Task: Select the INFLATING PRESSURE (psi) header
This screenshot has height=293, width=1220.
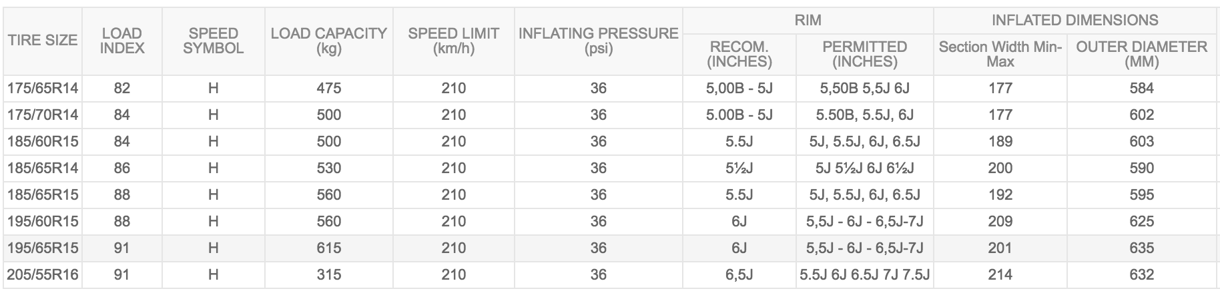Action: 599,41
